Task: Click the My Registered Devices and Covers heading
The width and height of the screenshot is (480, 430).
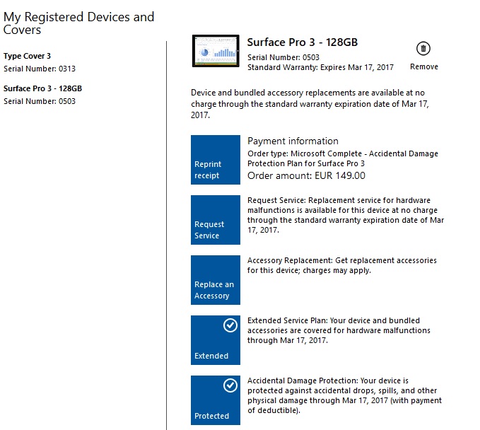Action: [78, 23]
